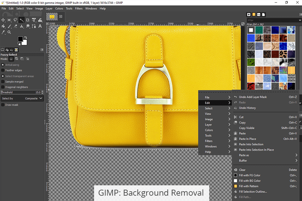
Task: Click the black foreground color swatch
Action: [20, 39]
